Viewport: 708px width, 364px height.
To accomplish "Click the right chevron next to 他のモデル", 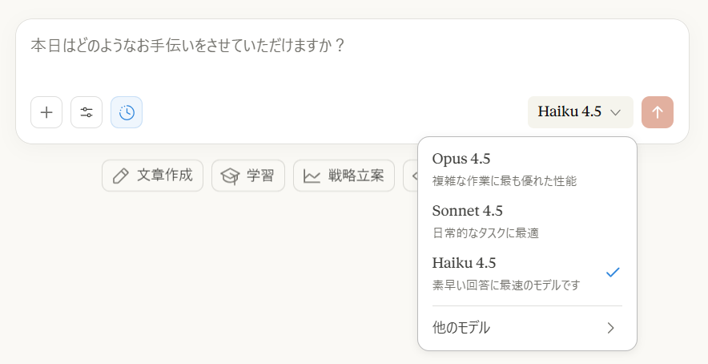I will click(611, 328).
